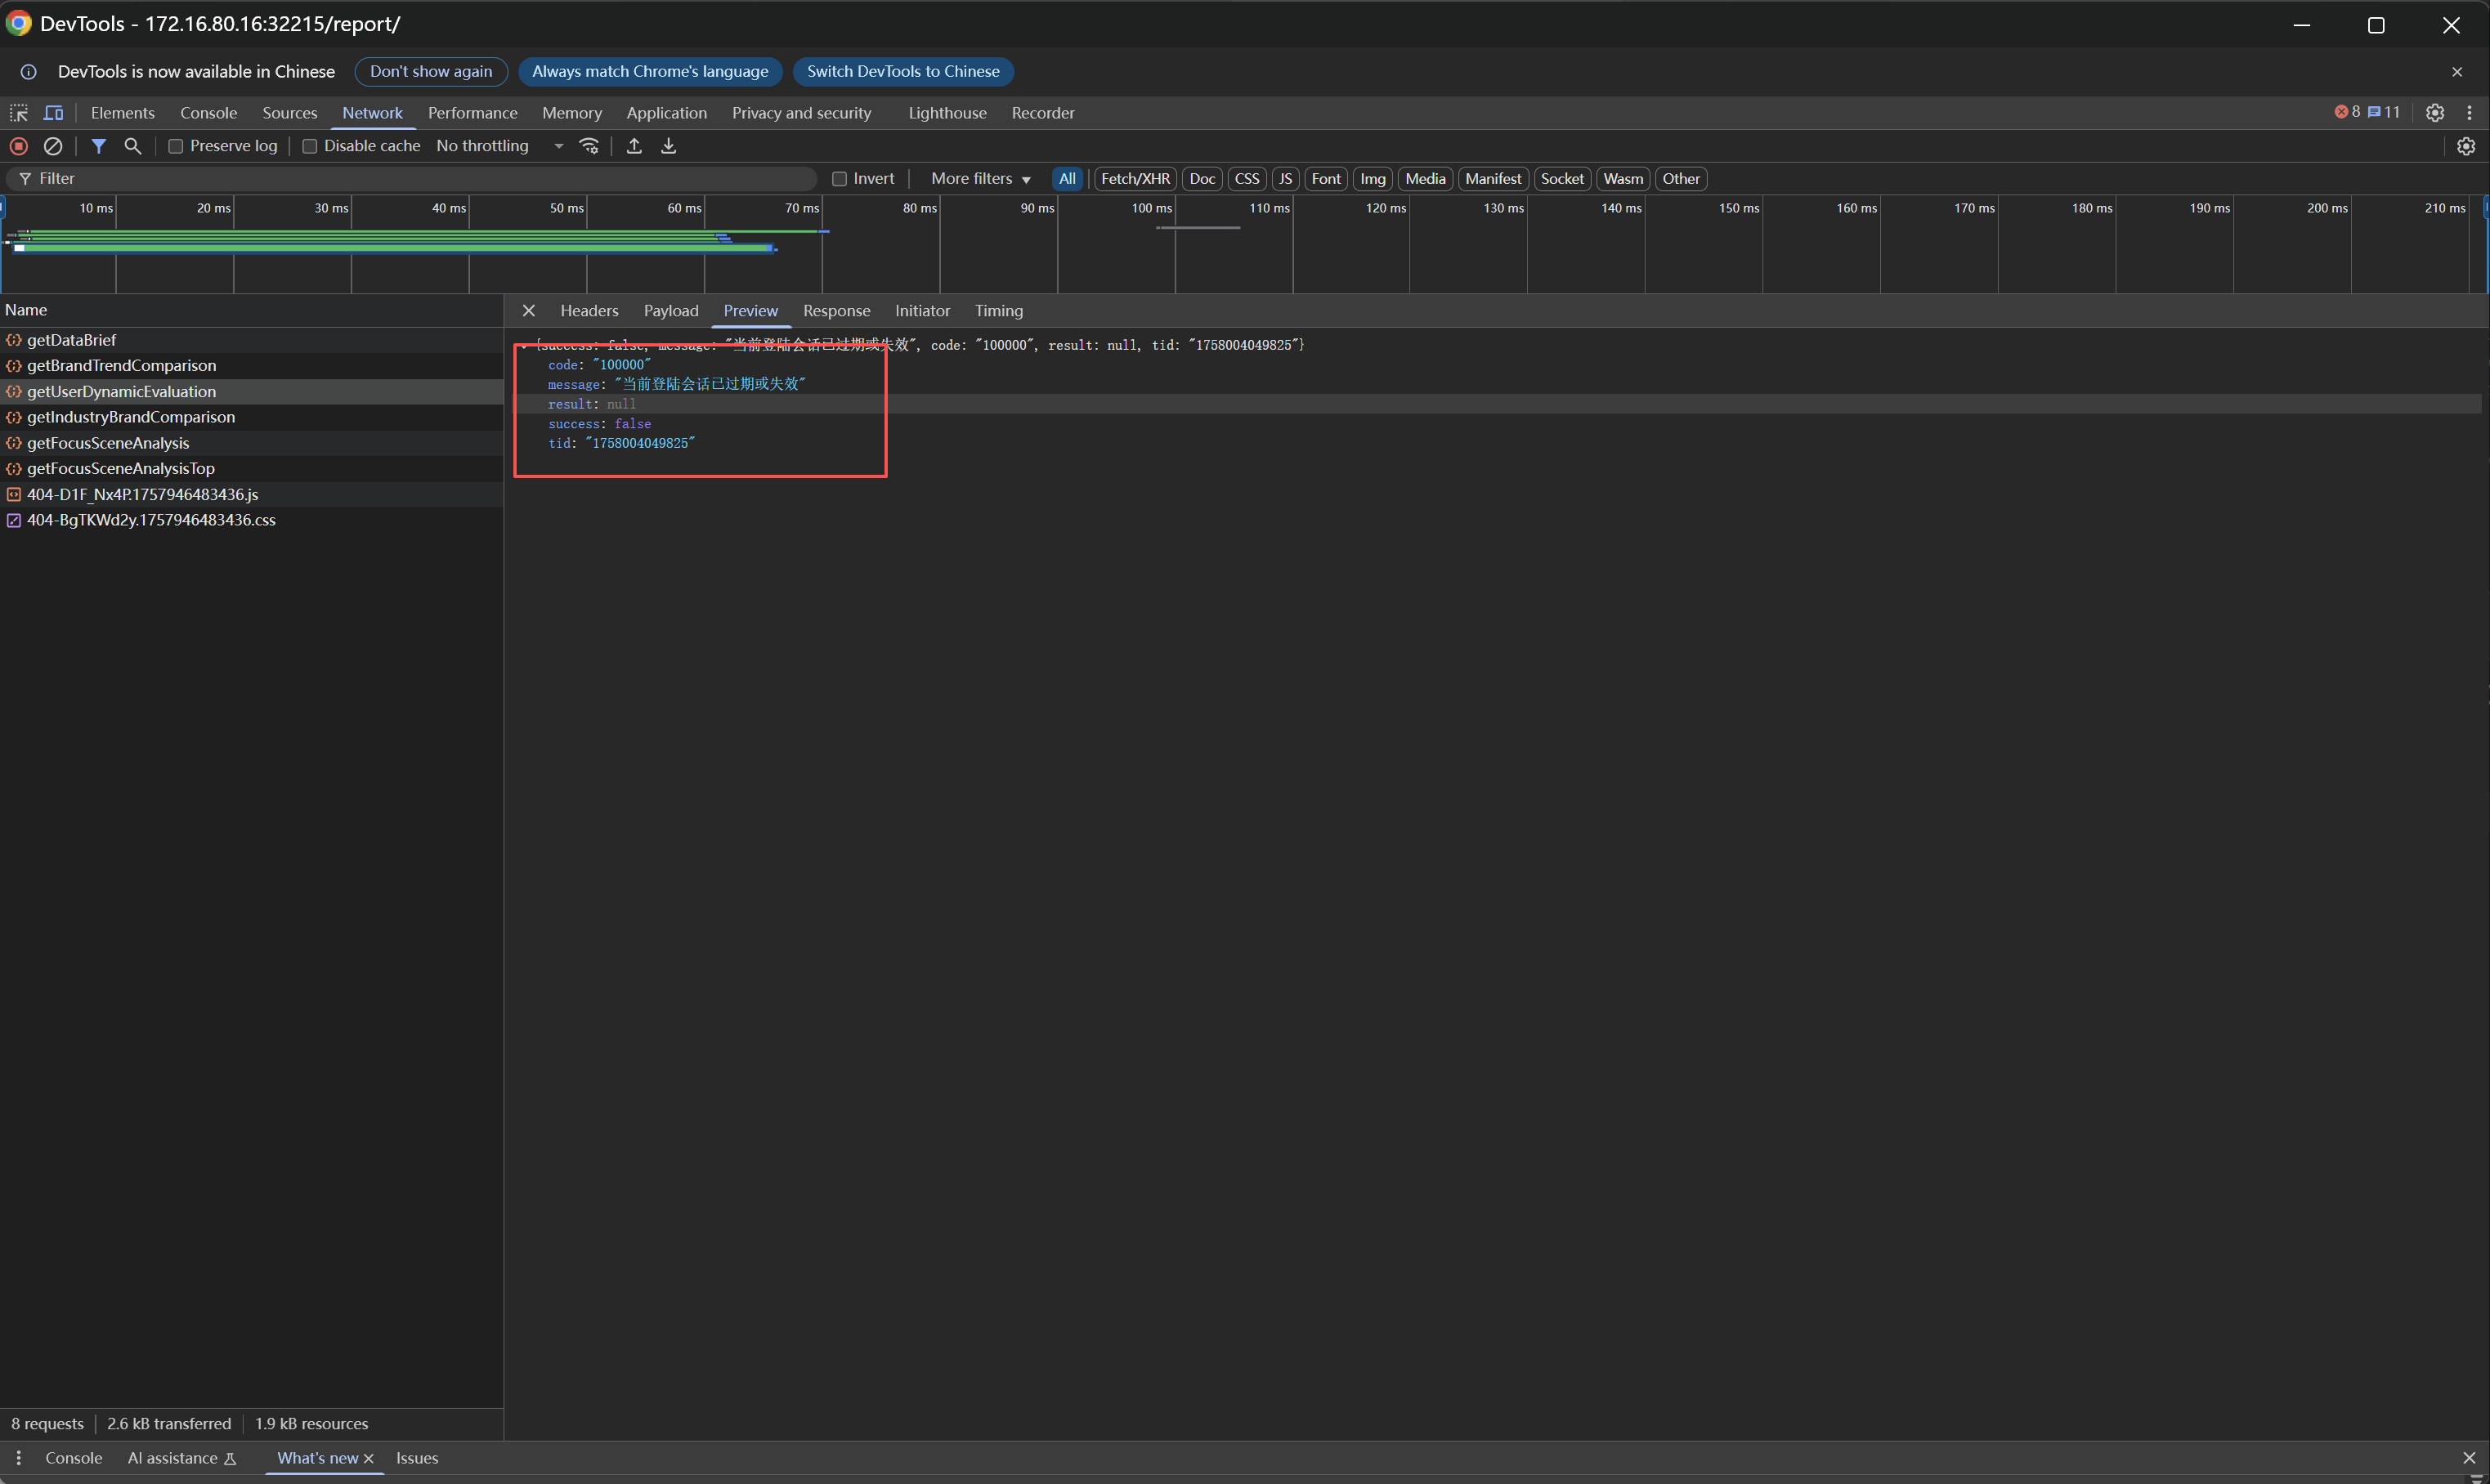Close the request details pane
2490x1484 pixels.
pos(529,311)
